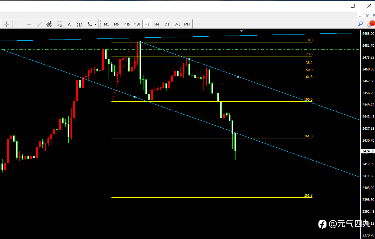Click the Fibonacci 100.0 level label

(x=308, y=100)
